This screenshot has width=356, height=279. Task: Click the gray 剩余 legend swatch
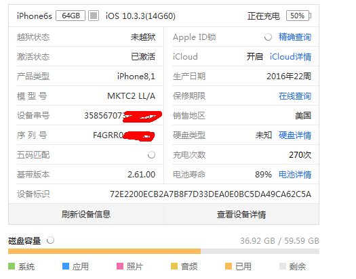283,266
